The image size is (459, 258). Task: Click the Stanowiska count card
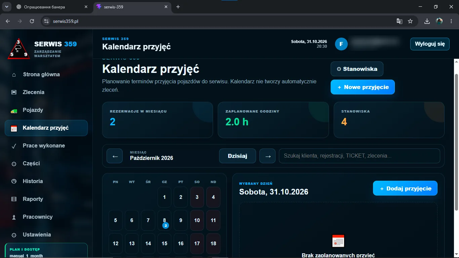[x=389, y=120]
